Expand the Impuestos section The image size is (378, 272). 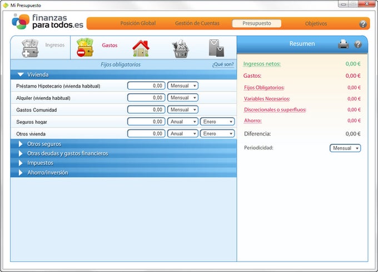[x=123, y=163]
